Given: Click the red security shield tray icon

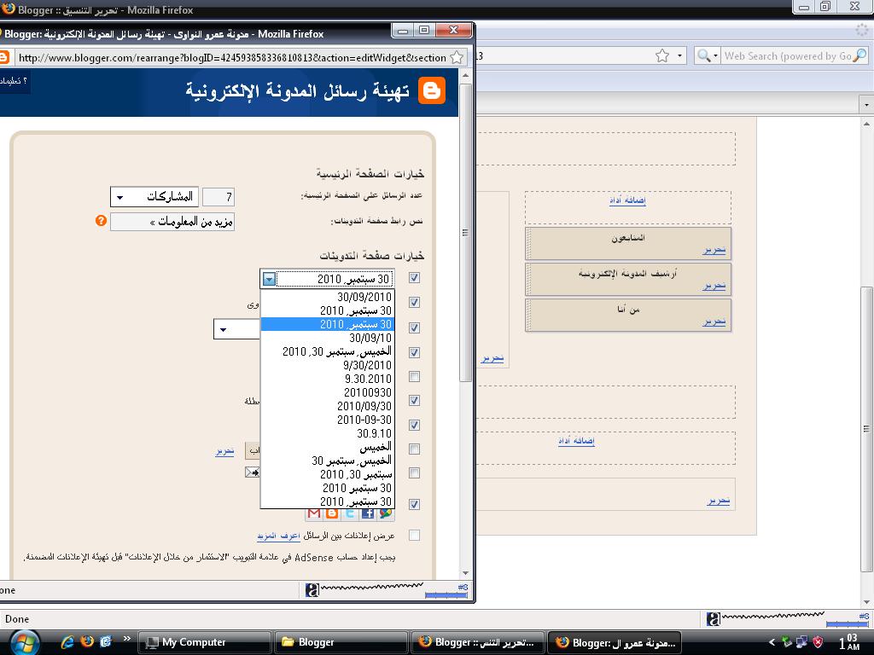Looking at the screenshot, I should click(818, 641).
